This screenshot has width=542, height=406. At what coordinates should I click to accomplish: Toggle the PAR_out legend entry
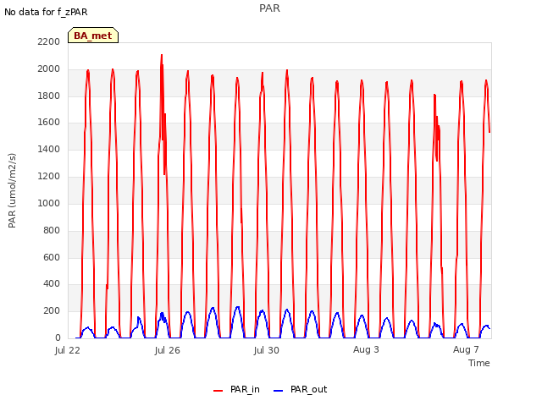click(300, 389)
